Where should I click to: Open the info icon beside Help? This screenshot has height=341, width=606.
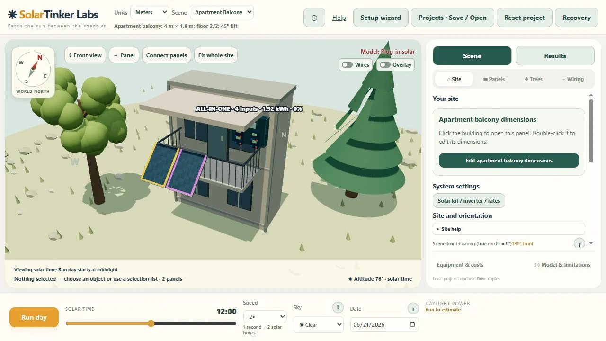pos(314,18)
